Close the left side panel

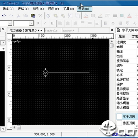(x=3, y=30)
